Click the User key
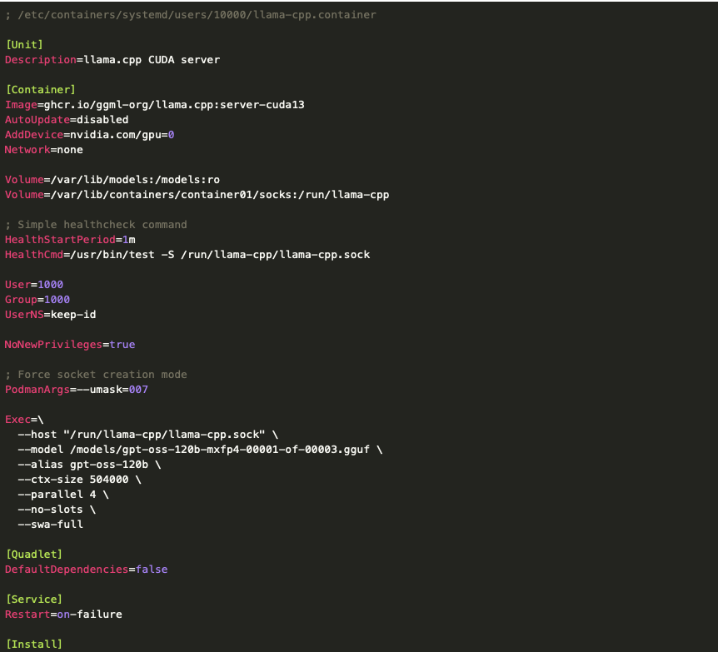This screenshot has height=652, width=718. (x=17, y=285)
